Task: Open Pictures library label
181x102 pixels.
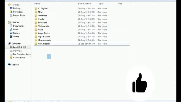Action: [17, 33]
